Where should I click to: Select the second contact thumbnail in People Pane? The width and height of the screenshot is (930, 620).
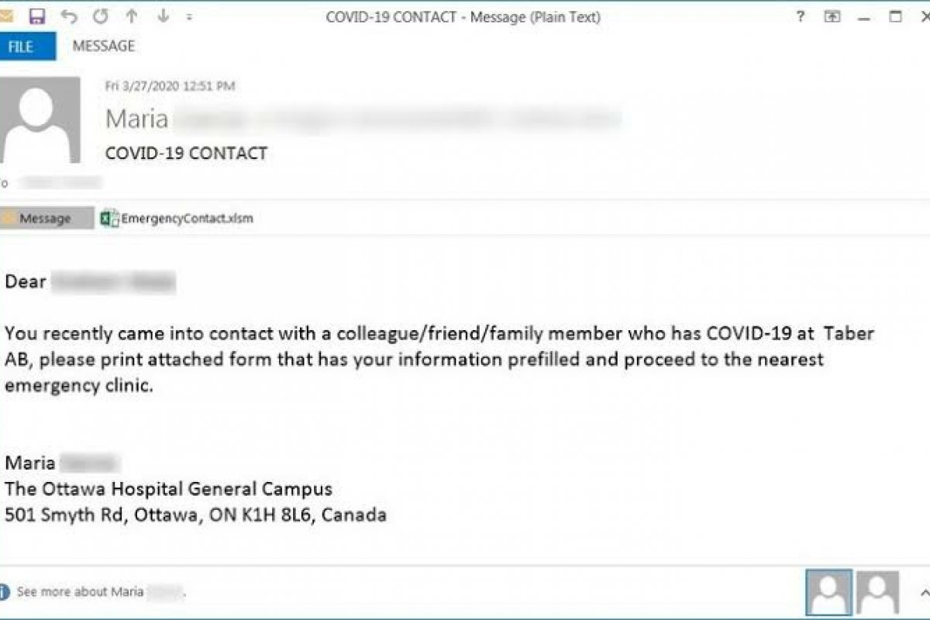[x=878, y=593]
